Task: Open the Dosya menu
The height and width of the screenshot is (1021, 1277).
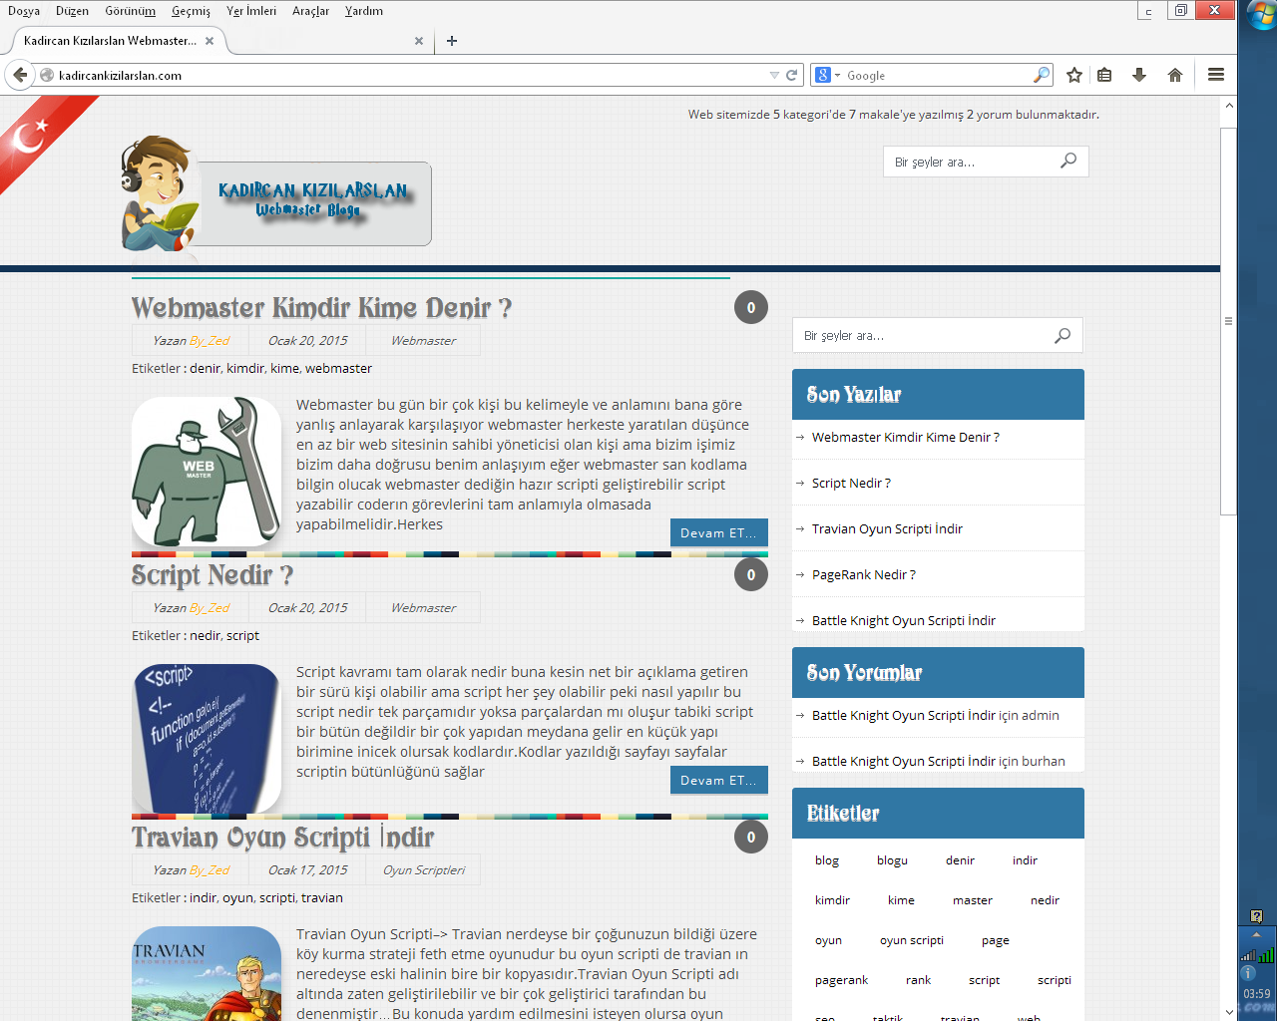Action: pyautogui.click(x=24, y=11)
